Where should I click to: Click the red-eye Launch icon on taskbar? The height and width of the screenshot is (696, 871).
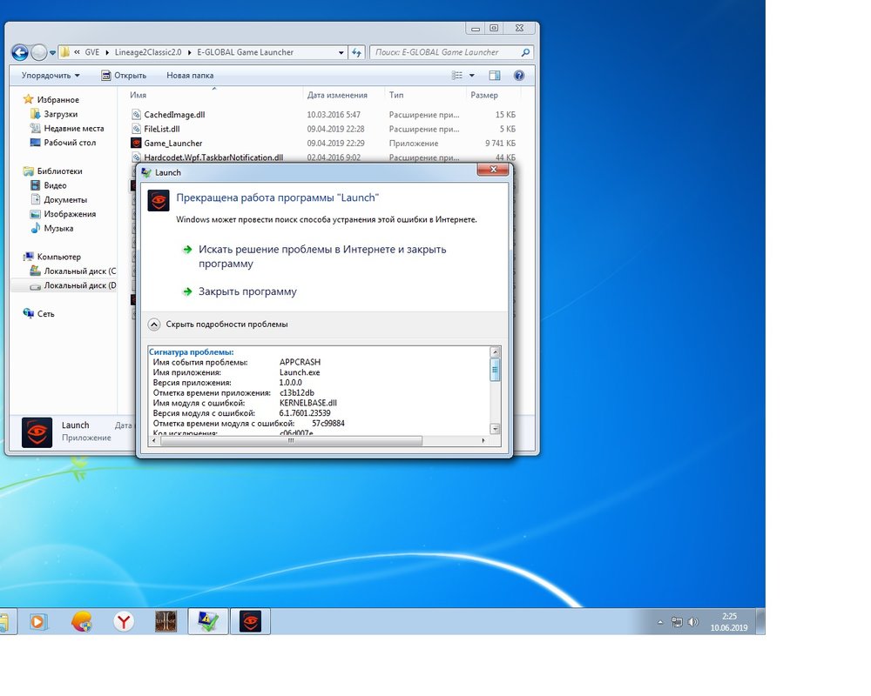(250, 621)
